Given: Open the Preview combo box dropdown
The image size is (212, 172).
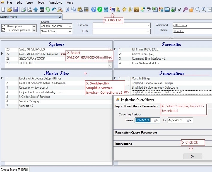Looking at the screenshot, I should pyautogui.click(x=148, y=25).
